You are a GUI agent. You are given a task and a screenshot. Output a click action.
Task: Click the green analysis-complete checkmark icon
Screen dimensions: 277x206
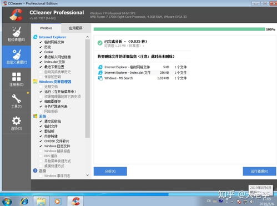click(100, 43)
